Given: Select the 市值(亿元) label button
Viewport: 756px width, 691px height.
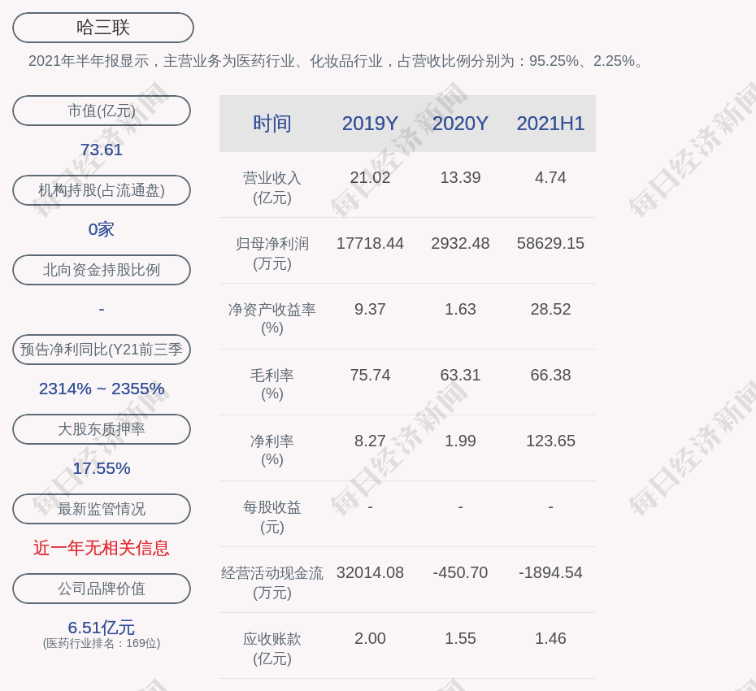Looking at the screenshot, I should pyautogui.click(x=102, y=111).
